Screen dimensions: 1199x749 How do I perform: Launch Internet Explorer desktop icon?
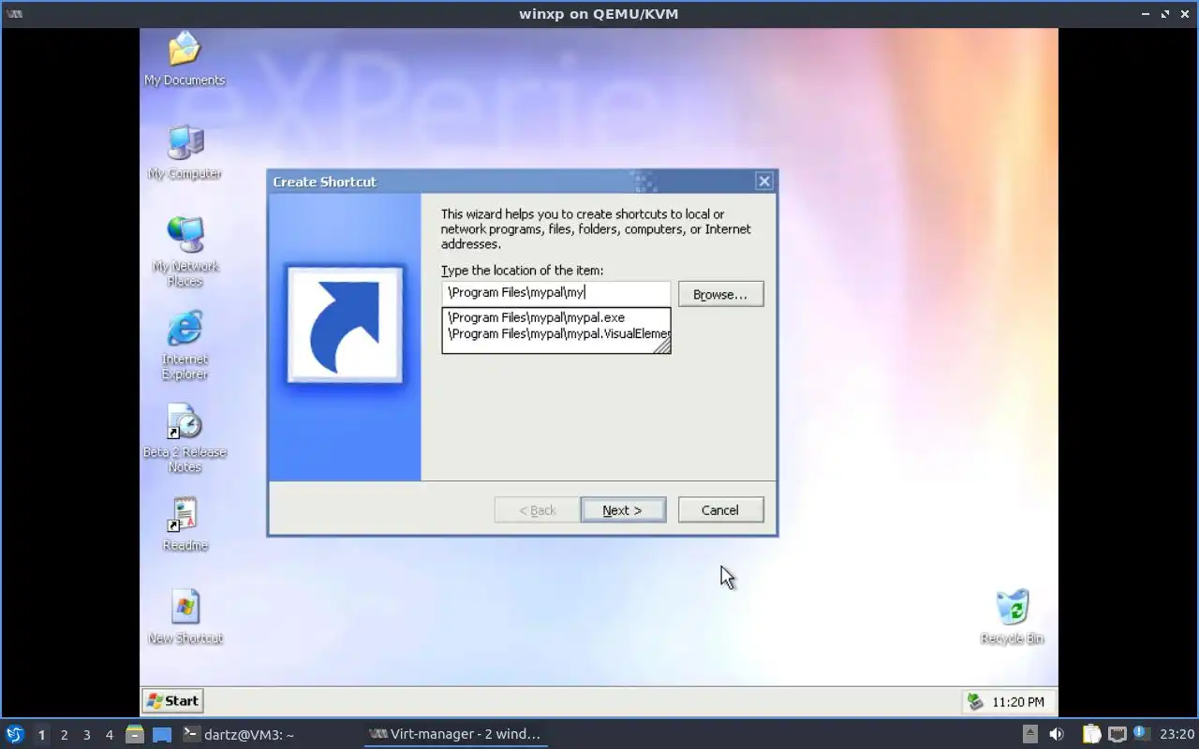click(185, 345)
